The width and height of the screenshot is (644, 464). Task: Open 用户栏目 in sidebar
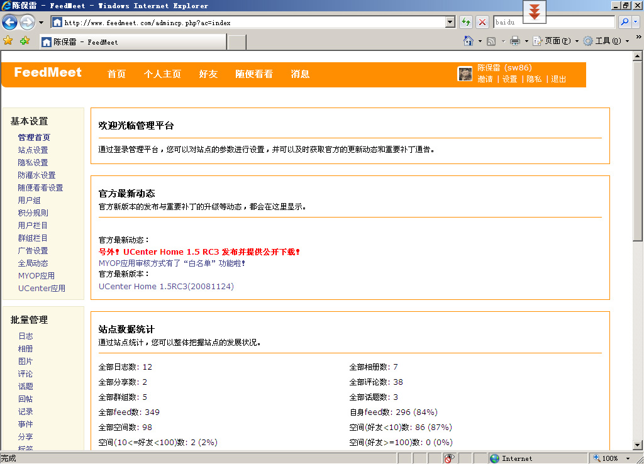[x=33, y=226]
